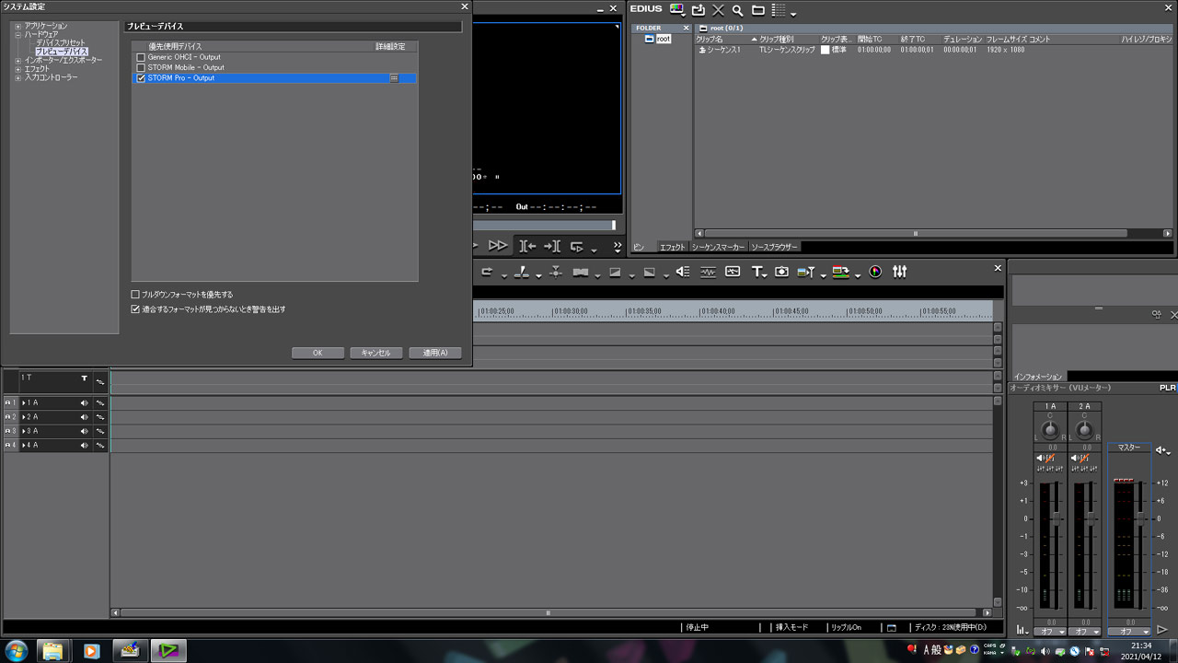Click the mute speaker icon on mixer channel 2 A

(x=1075, y=458)
